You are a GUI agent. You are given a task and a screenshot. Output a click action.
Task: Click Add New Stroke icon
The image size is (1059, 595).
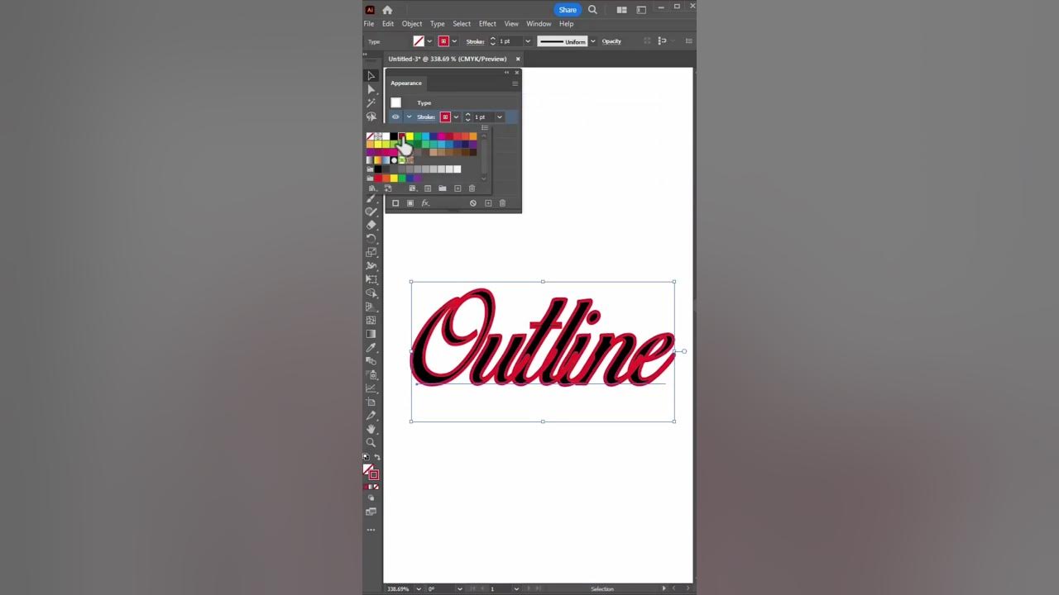click(395, 203)
